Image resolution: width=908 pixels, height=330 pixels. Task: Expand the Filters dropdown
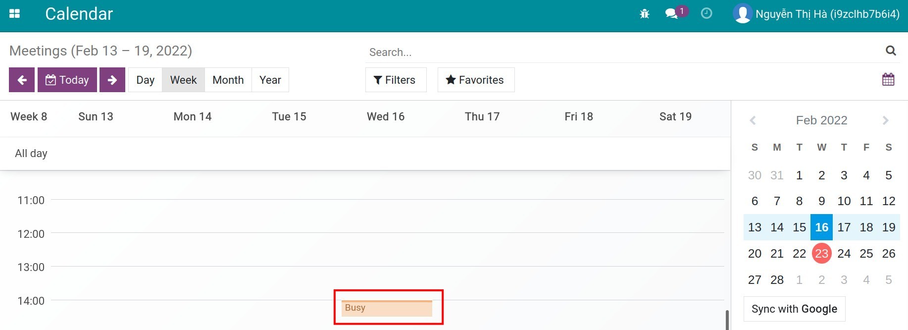click(395, 80)
